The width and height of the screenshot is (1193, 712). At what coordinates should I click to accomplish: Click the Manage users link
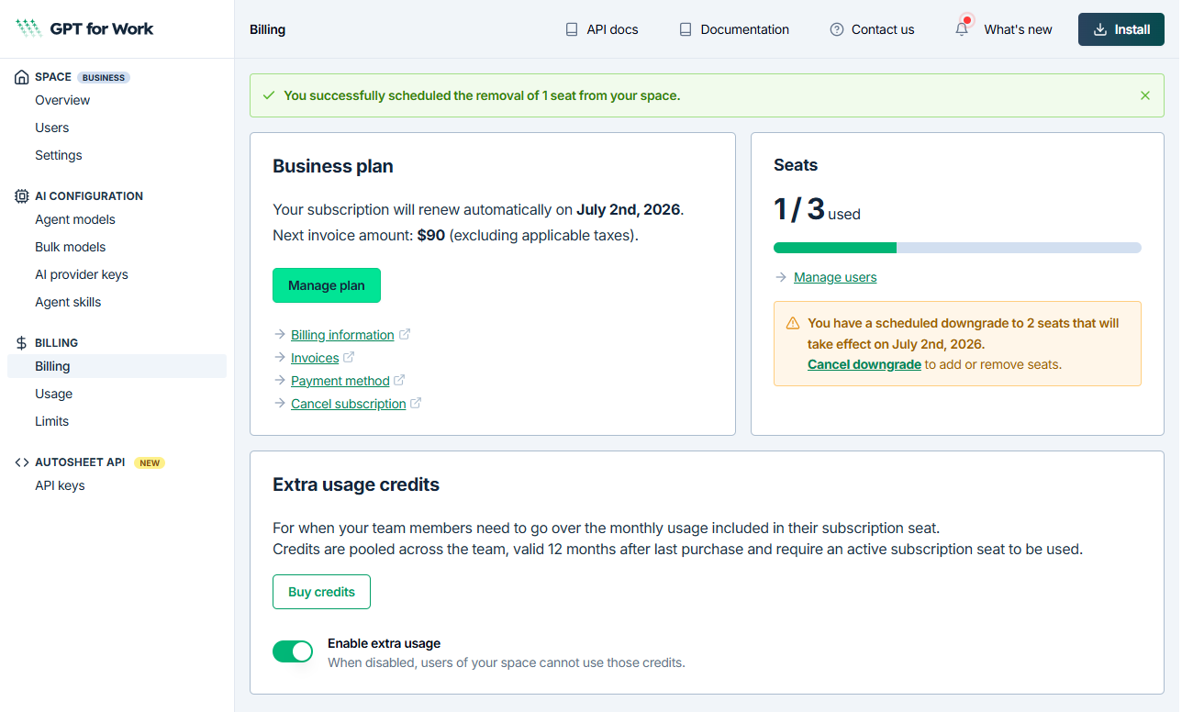835,277
